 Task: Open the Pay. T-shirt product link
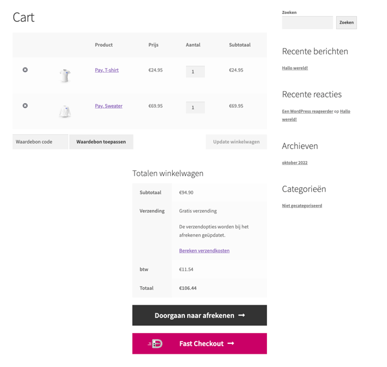(x=107, y=70)
